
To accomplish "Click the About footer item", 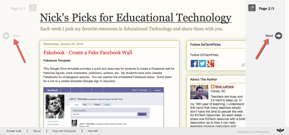I will (37, 131).
